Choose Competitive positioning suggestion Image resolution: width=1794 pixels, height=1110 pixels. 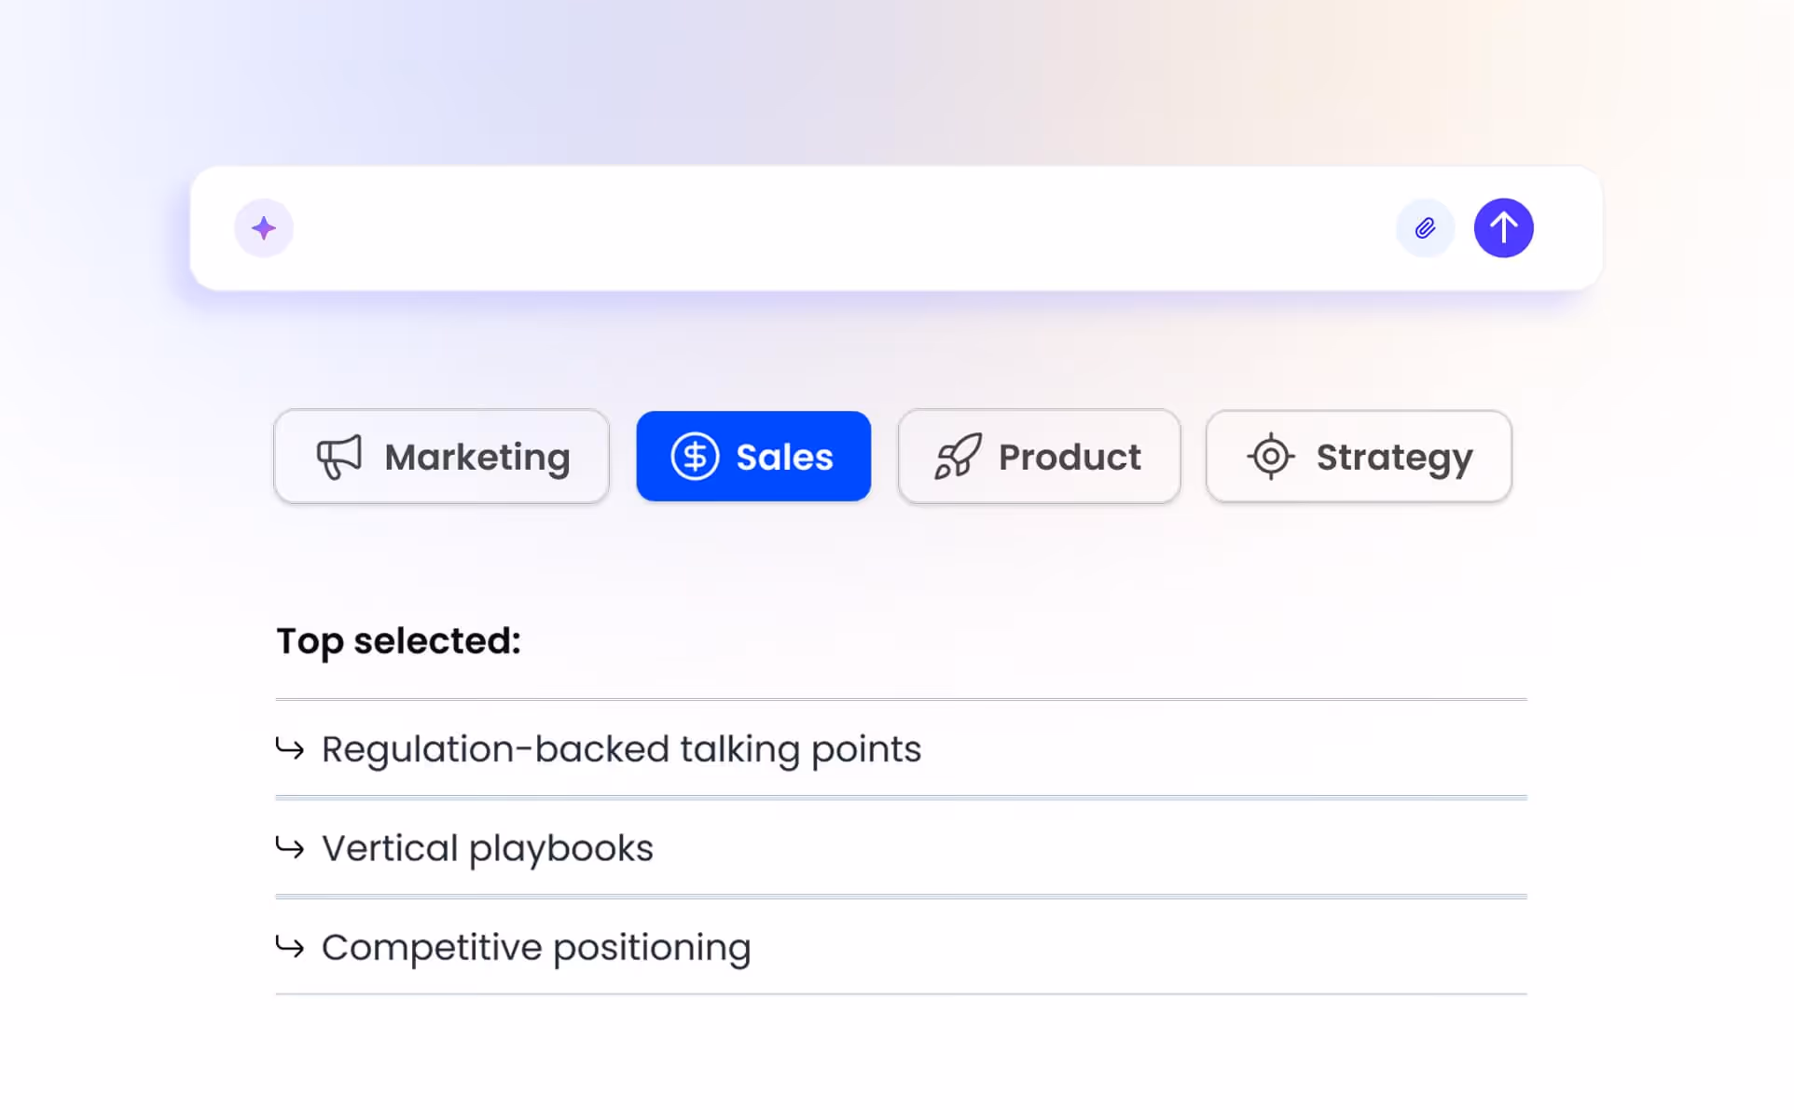click(536, 948)
